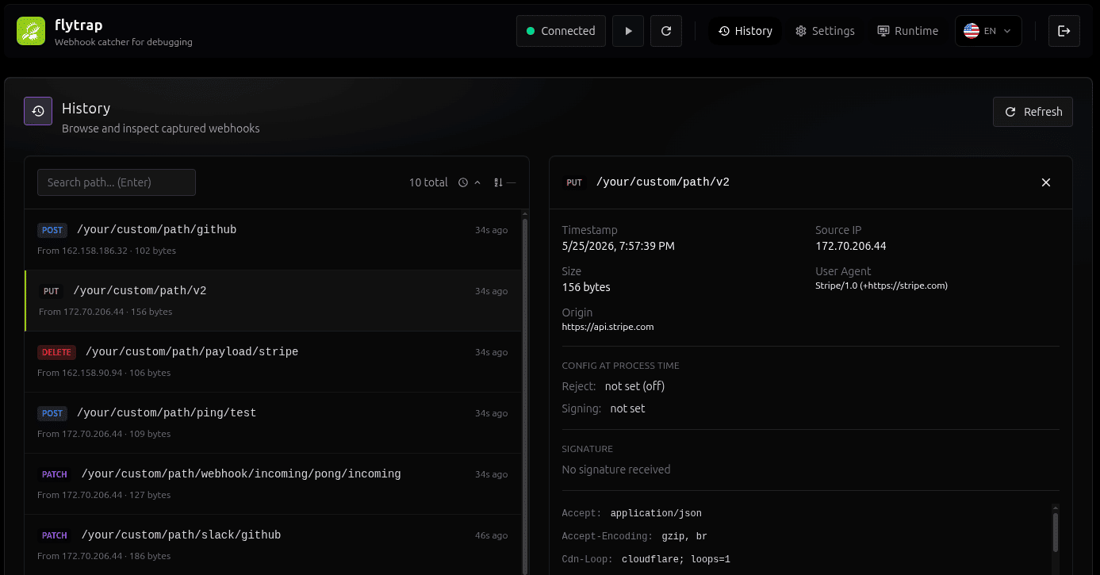Click the User Agent value Stripe/1.0
The image size is (1100, 575).
[881, 286]
